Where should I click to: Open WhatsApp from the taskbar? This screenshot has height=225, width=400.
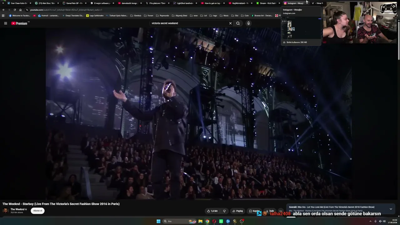(221, 221)
